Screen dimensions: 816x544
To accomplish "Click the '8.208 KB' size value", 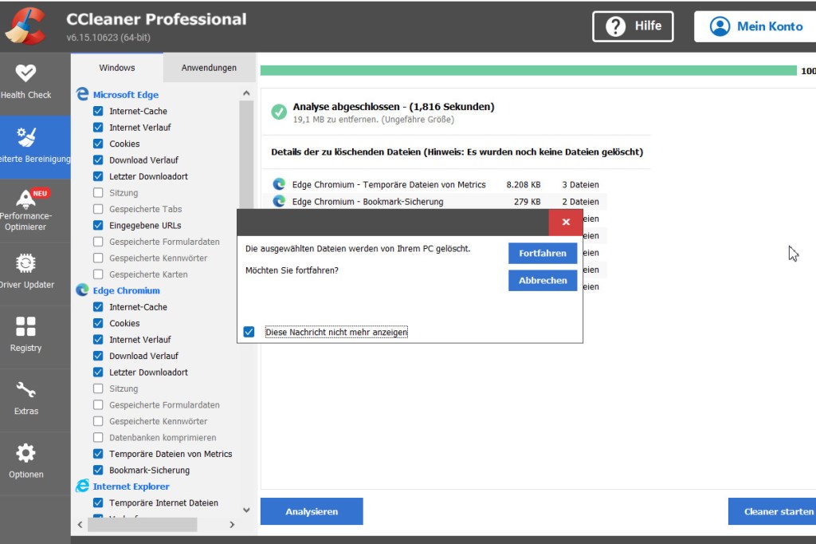I will (523, 184).
